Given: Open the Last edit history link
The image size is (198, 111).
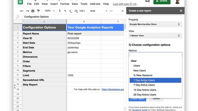Looking at the screenshot, I should (x=125, y=4).
